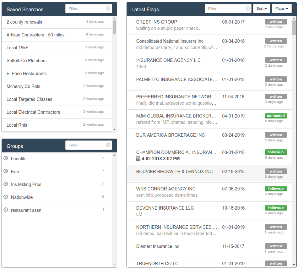Image resolution: width=298 pixels, height=269 pixels.
Task: Open NORTHERN INSURANCE SERVICES entry
Action: (x=209, y=231)
